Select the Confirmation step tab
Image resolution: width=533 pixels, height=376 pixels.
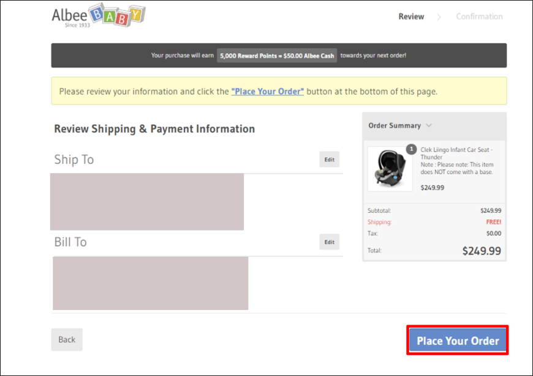tap(479, 17)
